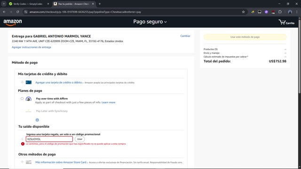
Task: Close the SimplyCodes tab
Action: [48, 4]
